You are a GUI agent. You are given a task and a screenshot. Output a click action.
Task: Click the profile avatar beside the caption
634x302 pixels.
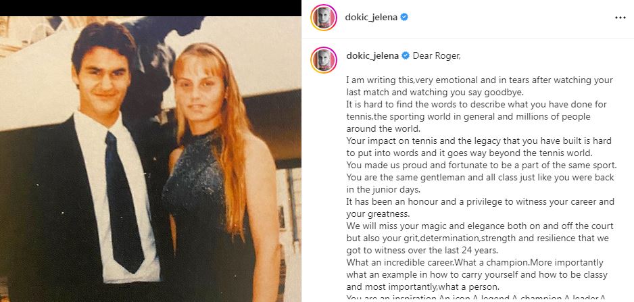tap(324, 60)
